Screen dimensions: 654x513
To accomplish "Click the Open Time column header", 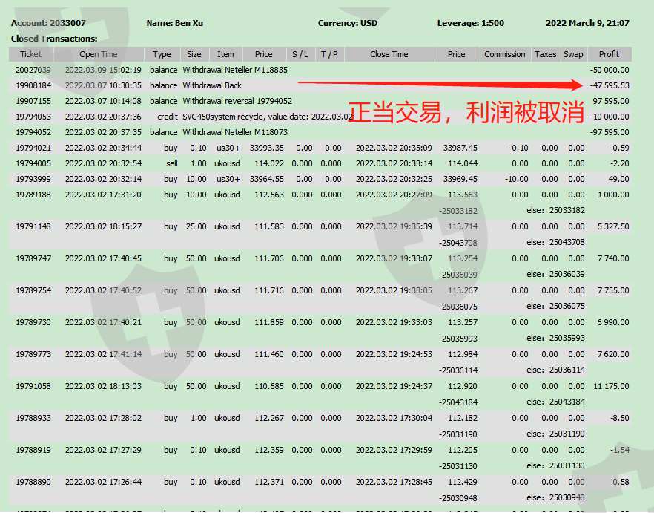I will [x=99, y=54].
